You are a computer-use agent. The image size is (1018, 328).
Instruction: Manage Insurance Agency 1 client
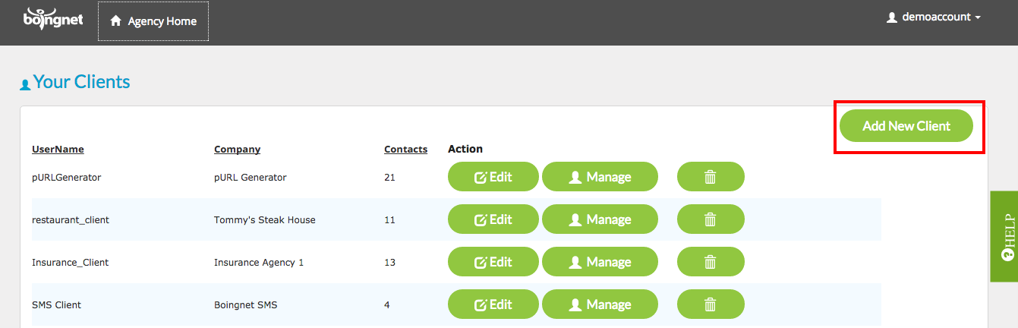(600, 262)
